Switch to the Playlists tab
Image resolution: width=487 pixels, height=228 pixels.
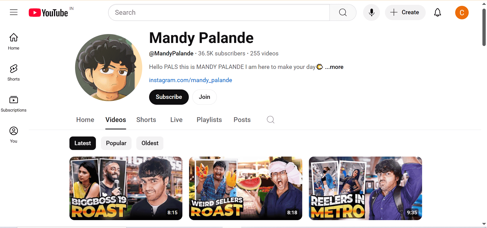(209, 120)
